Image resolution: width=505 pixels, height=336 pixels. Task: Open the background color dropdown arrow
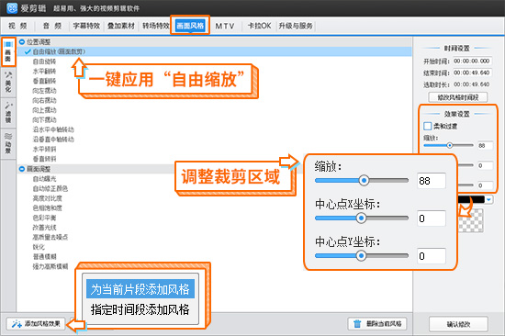tap(488, 200)
